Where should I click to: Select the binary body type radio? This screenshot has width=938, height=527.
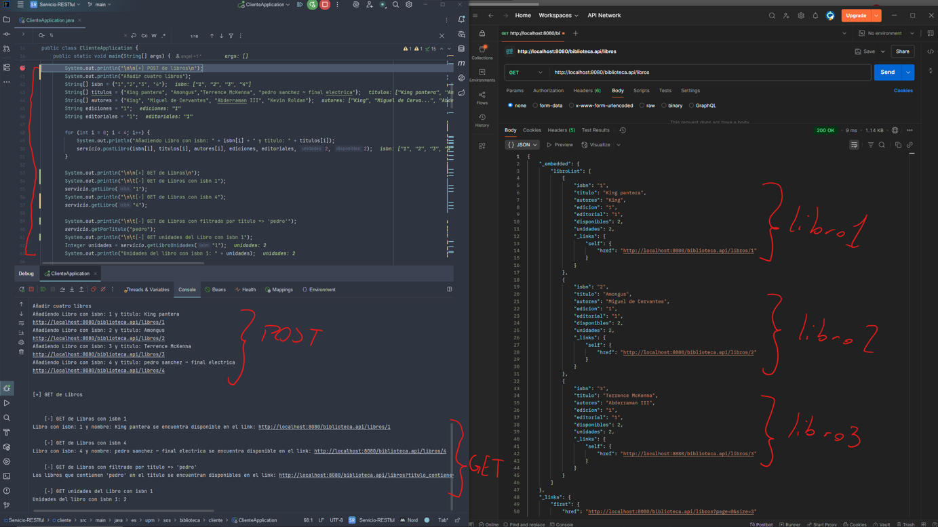tap(664, 106)
